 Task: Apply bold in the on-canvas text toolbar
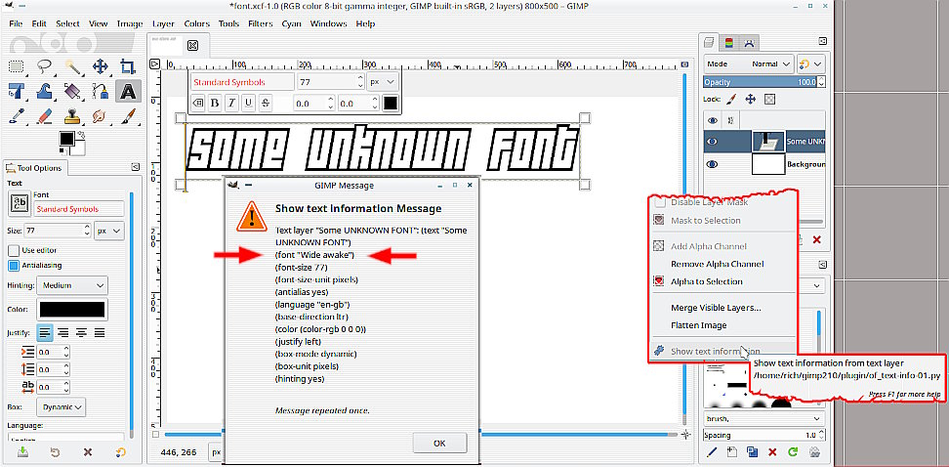click(215, 103)
